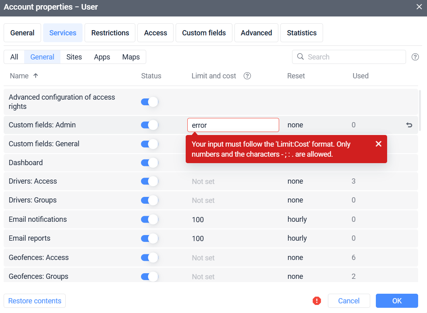
Task: Click the Restore contents link
Action: 34,301
